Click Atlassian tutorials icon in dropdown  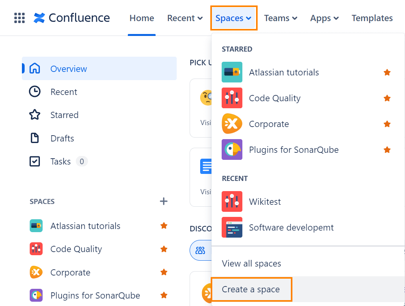[232, 72]
